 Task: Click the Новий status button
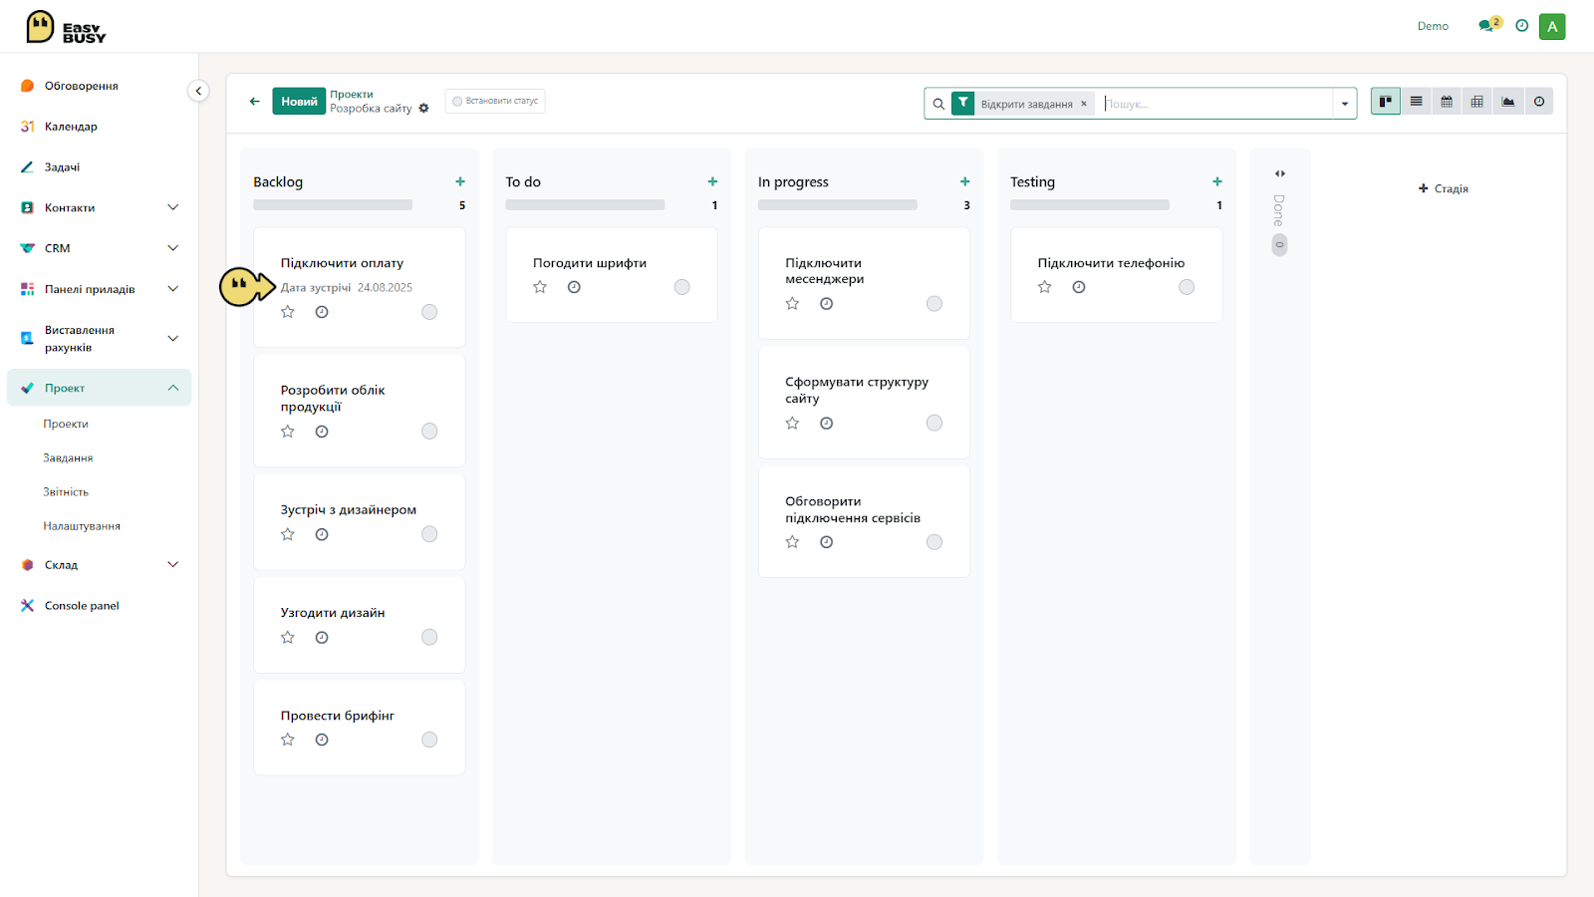pos(299,102)
